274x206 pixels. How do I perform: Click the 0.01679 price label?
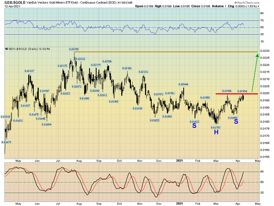7,142
